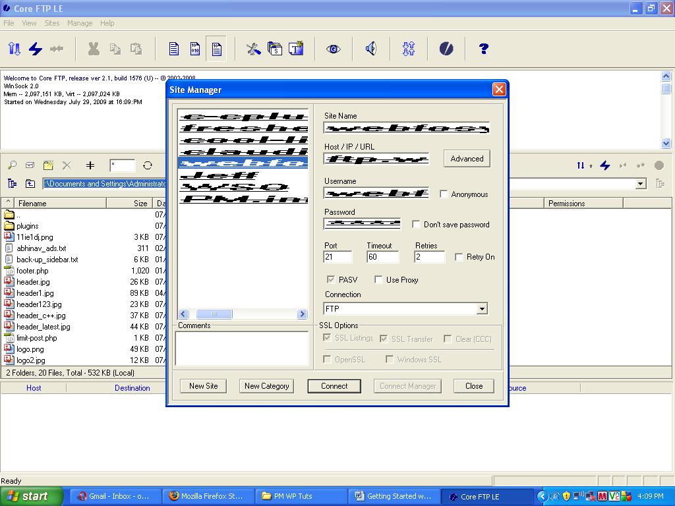Screen dimensions: 675x506
Task: Click local panel refresh icon
Action: click(148, 165)
